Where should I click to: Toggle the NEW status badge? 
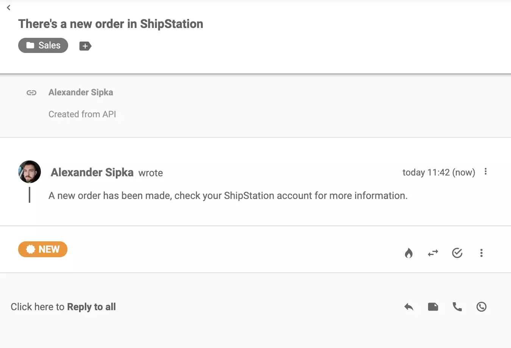43,249
